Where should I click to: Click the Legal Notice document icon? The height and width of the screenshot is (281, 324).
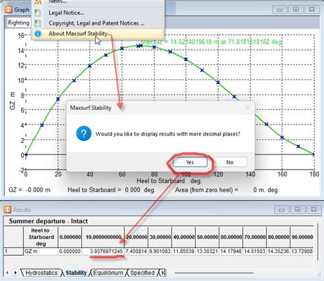pyautogui.click(x=38, y=13)
